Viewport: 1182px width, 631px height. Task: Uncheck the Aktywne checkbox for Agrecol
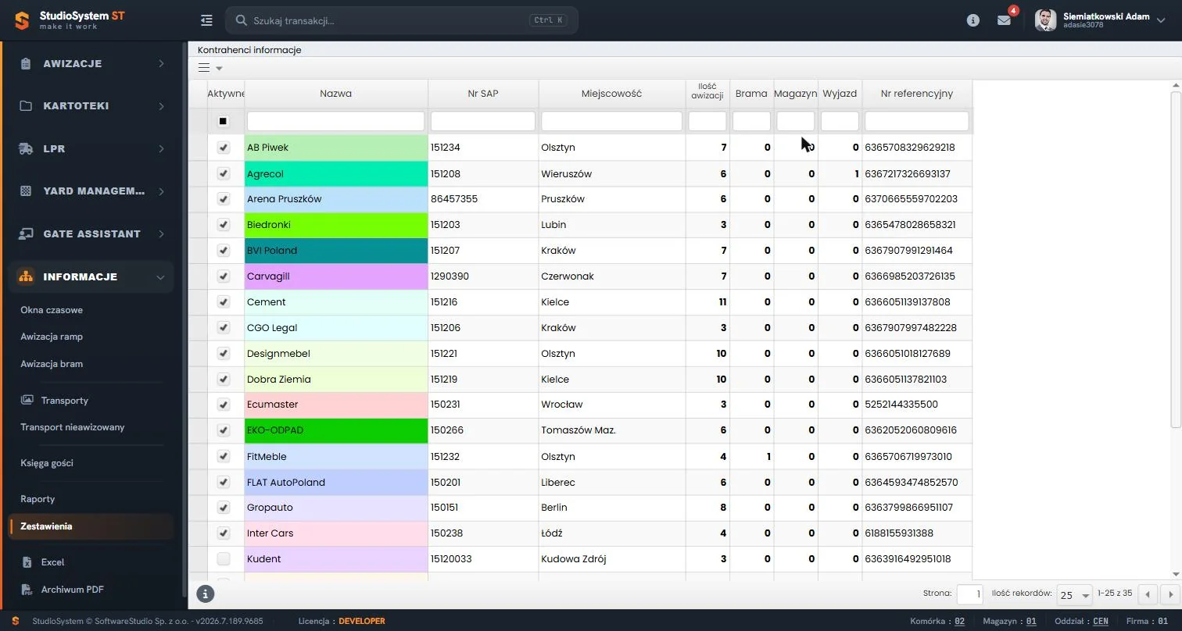[224, 173]
